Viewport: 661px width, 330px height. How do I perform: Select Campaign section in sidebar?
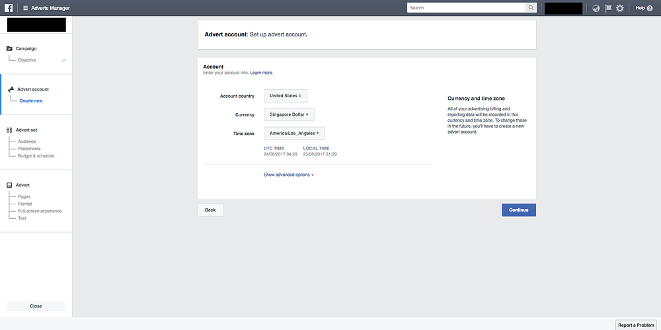pyautogui.click(x=26, y=48)
